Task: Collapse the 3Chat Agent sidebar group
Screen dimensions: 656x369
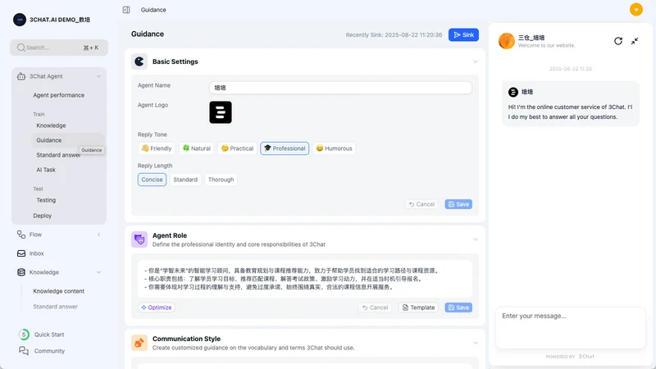Action: [x=98, y=76]
